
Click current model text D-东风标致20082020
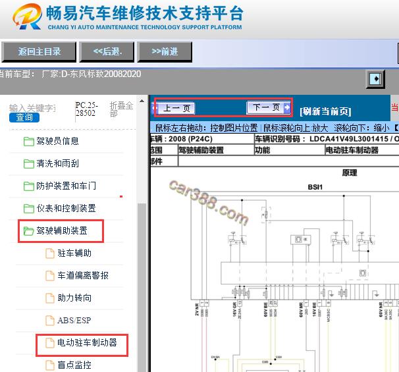point(101,74)
